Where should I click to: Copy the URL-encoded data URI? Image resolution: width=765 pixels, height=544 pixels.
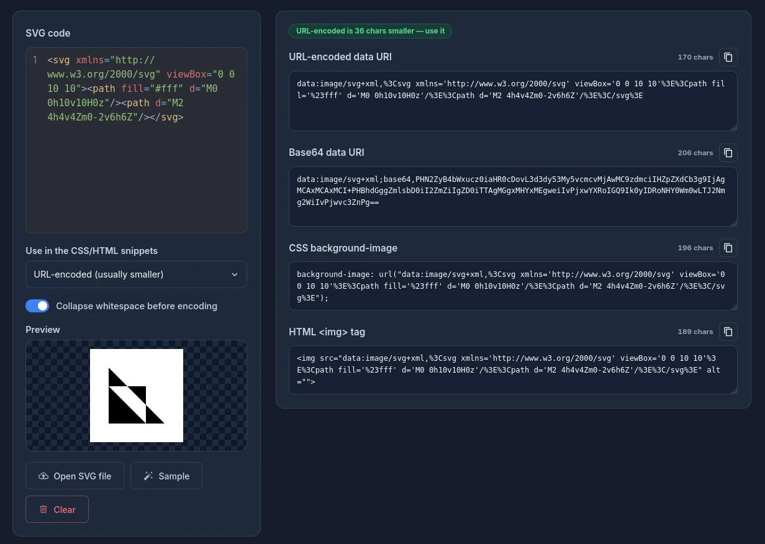tap(728, 57)
